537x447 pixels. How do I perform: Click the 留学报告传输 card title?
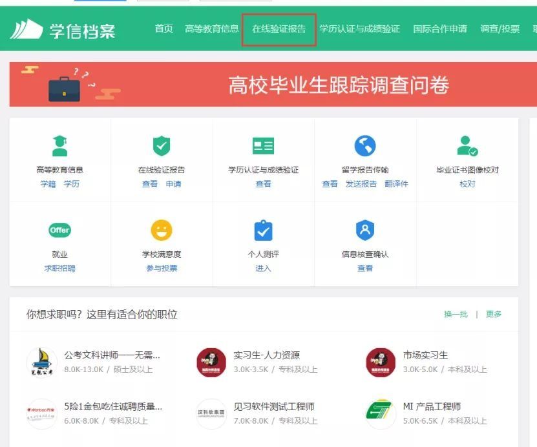pos(364,170)
